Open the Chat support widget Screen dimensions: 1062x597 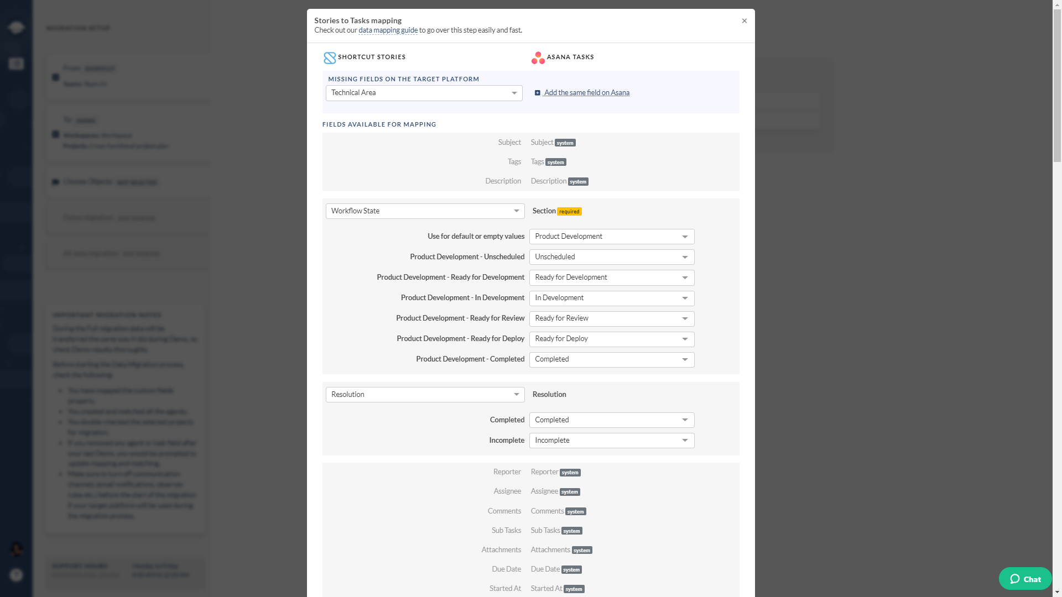(1025, 579)
